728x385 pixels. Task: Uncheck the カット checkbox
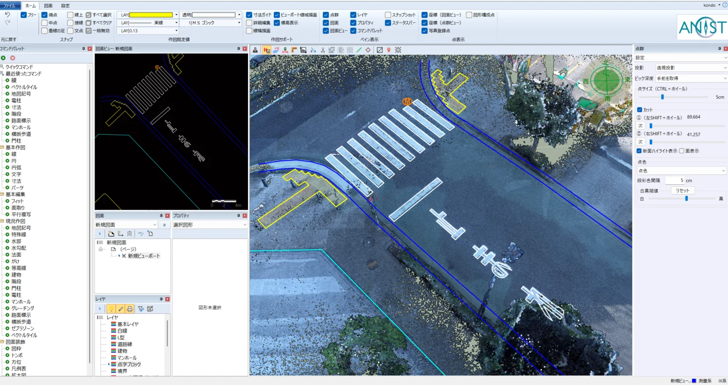pos(640,110)
